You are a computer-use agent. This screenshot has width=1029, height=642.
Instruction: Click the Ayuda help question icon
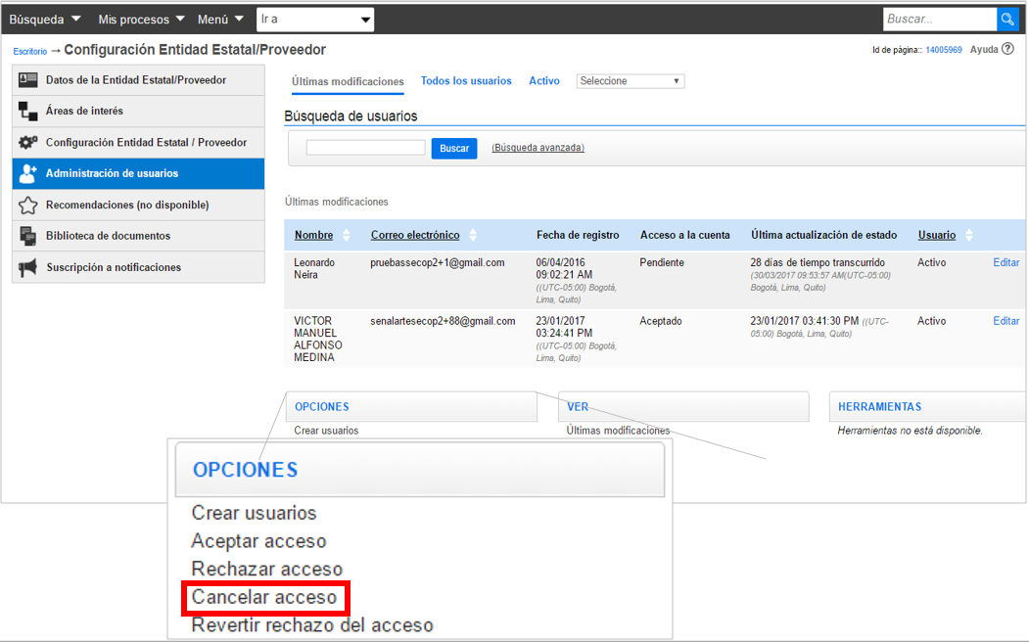[x=1007, y=49]
